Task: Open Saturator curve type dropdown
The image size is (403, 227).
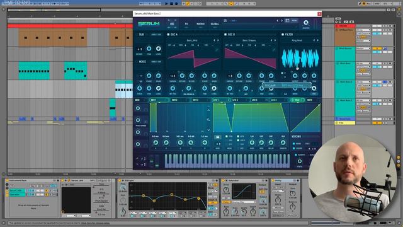Action: (244, 202)
